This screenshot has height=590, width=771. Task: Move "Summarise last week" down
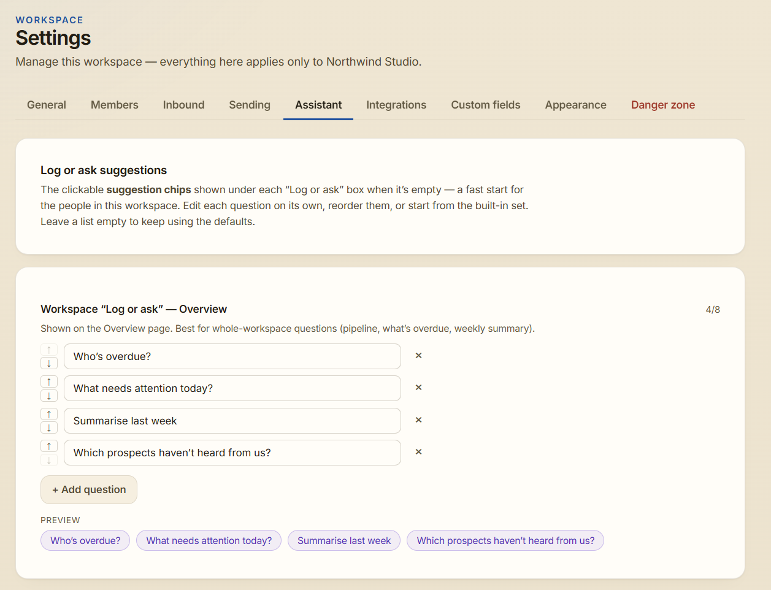click(49, 427)
